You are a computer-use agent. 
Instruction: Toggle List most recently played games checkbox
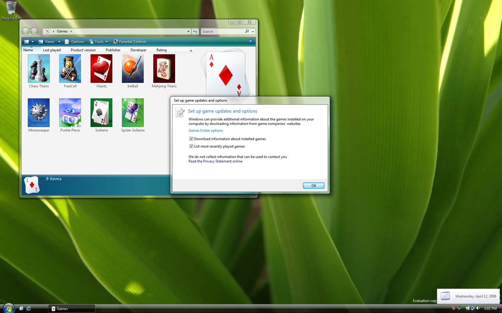coord(191,146)
